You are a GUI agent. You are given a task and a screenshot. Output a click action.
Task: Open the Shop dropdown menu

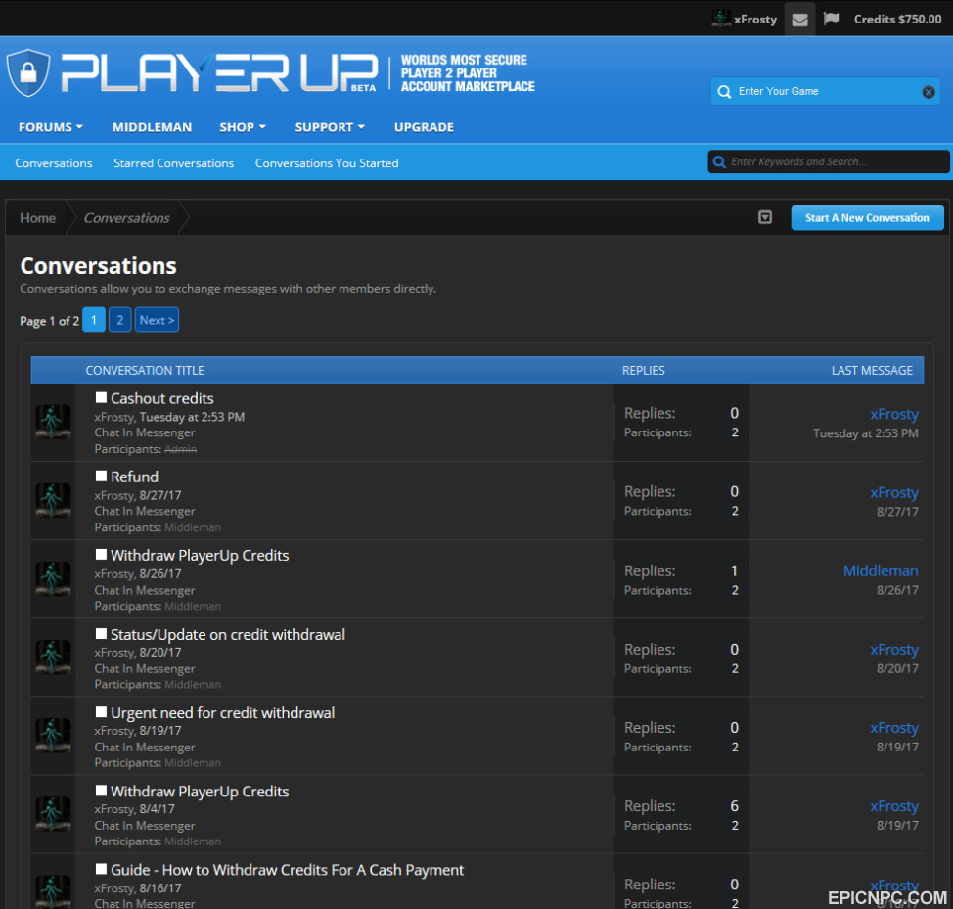point(243,127)
